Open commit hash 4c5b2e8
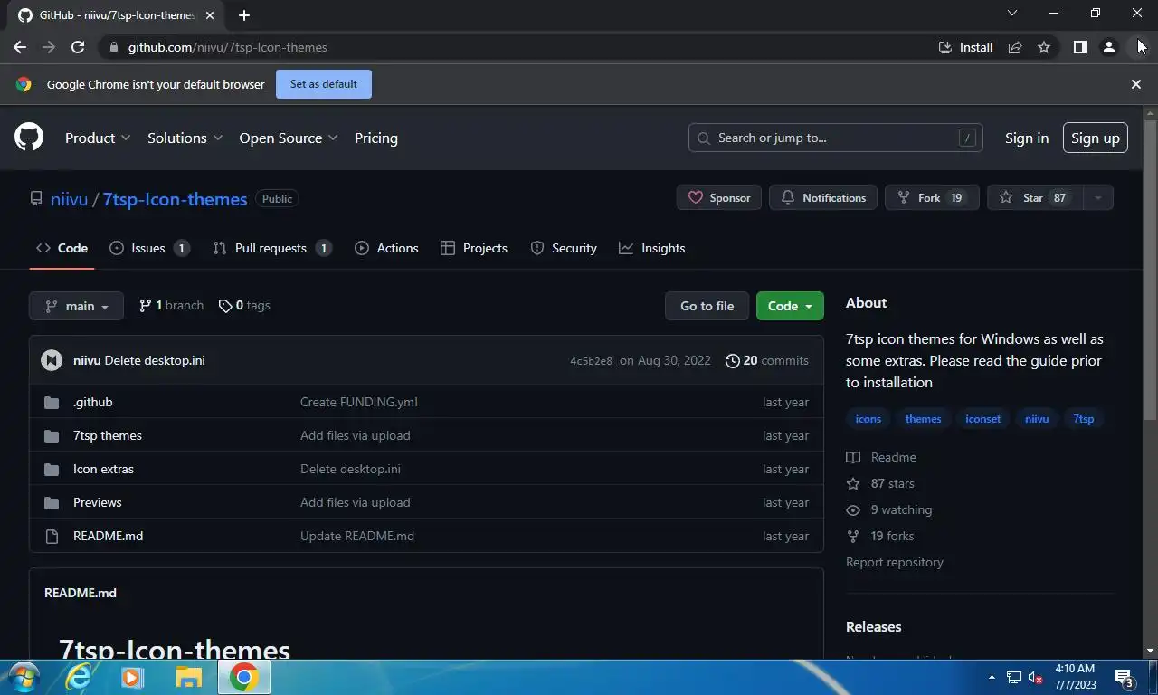Image resolution: width=1158 pixels, height=695 pixels. coord(591,361)
